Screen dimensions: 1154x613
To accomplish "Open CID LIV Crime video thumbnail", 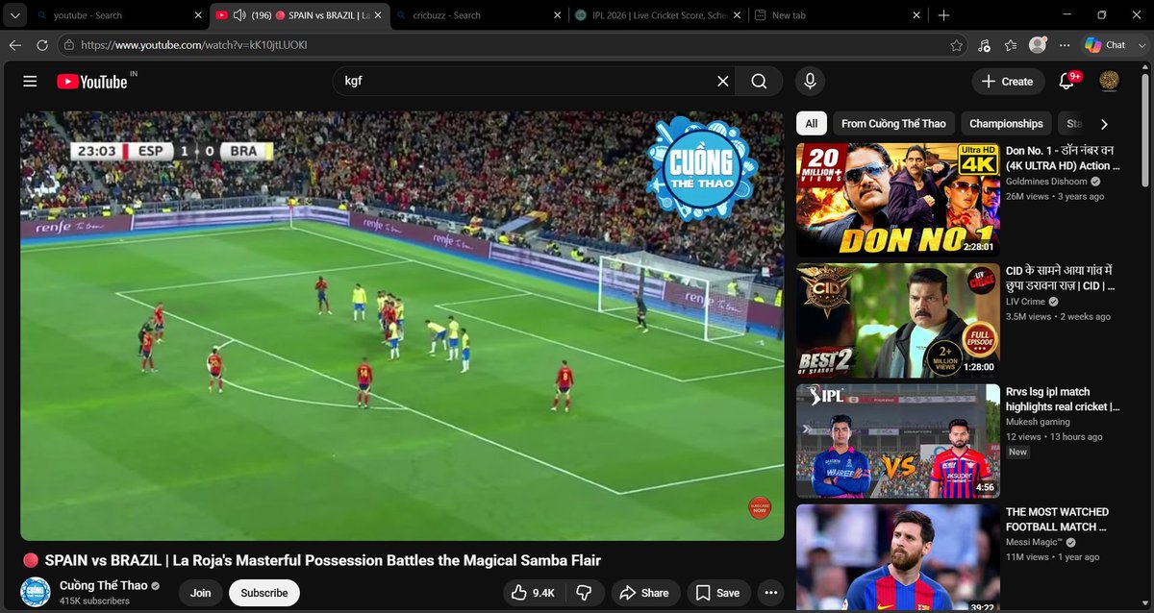I will (898, 321).
